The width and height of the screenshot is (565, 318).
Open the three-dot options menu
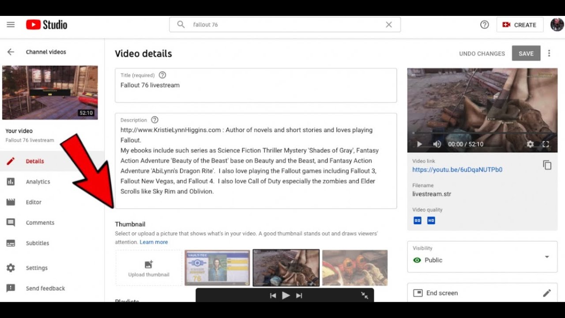[549, 53]
